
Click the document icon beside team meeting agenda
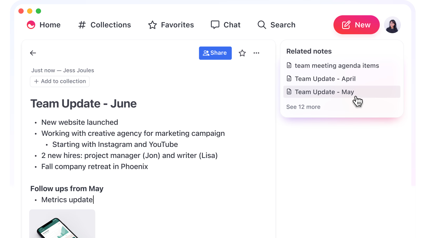tap(289, 65)
